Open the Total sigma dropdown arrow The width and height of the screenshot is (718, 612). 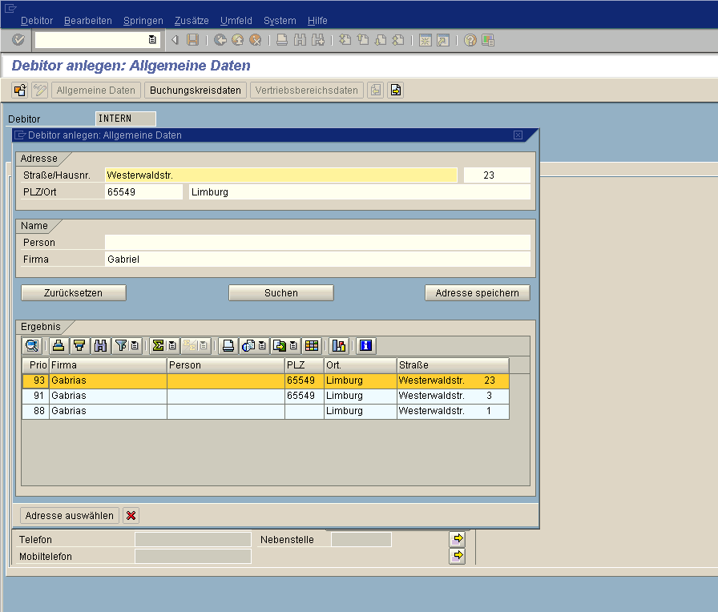pos(172,345)
